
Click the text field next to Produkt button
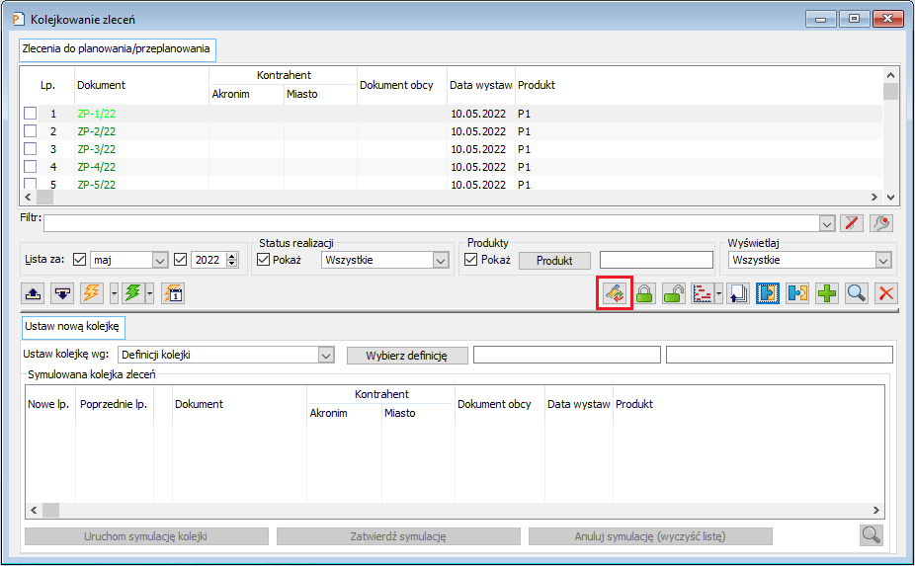(x=656, y=260)
